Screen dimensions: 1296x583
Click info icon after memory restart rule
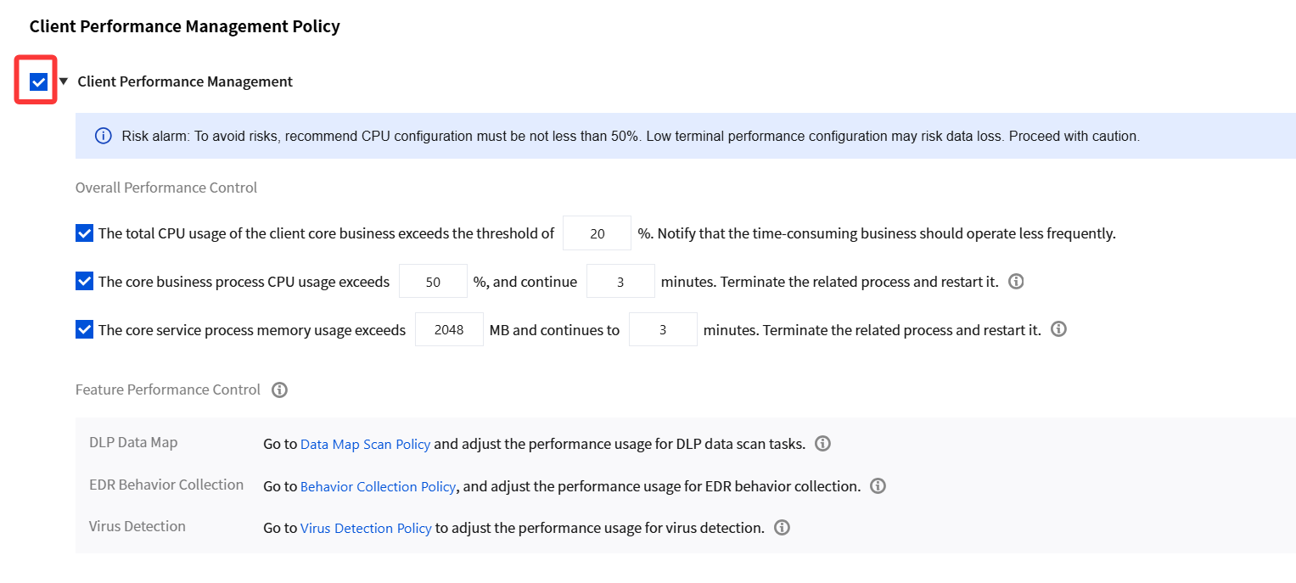(x=1058, y=328)
